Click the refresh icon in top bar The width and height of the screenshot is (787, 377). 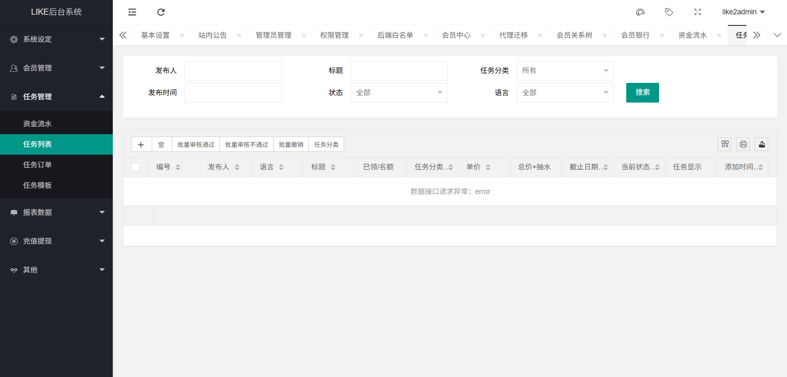pyautogui.click(x=161, y=12)
